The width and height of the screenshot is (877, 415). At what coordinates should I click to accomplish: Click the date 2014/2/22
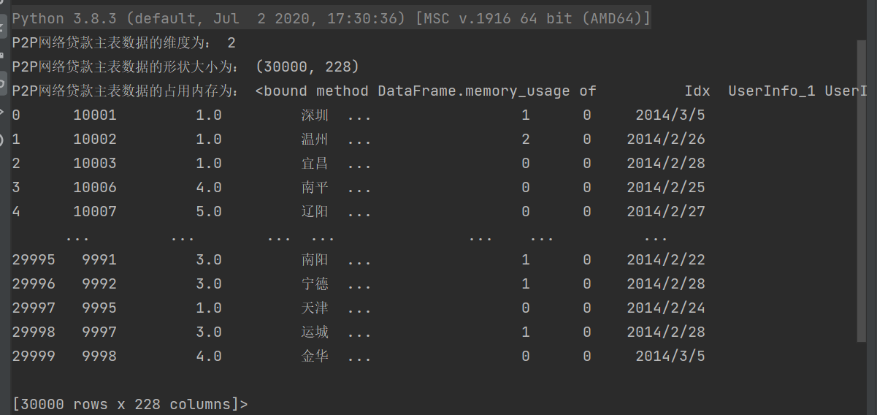(665, 260)
